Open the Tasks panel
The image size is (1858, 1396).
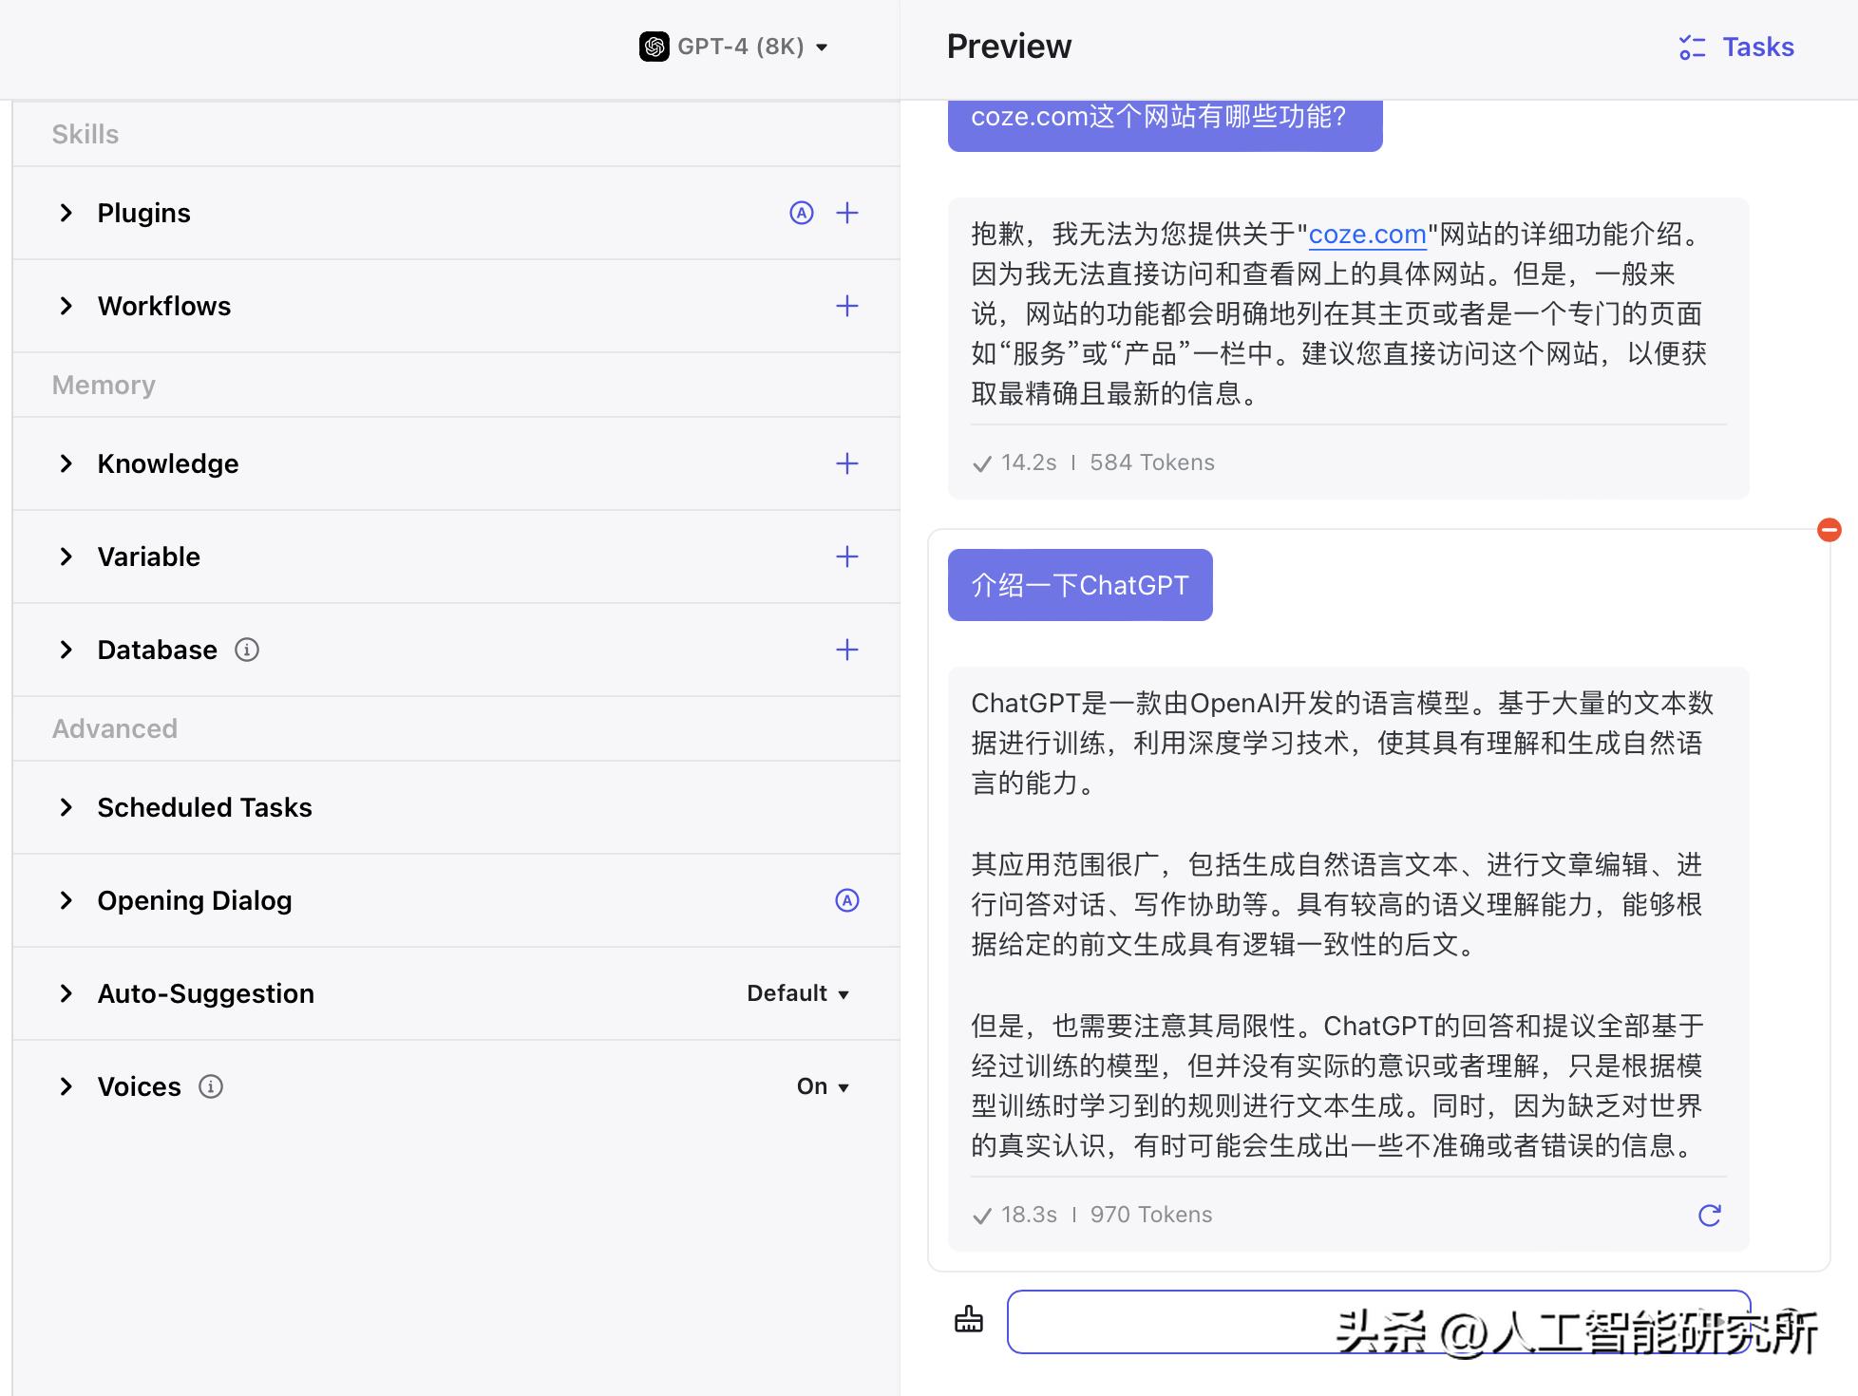[1736, 47]
